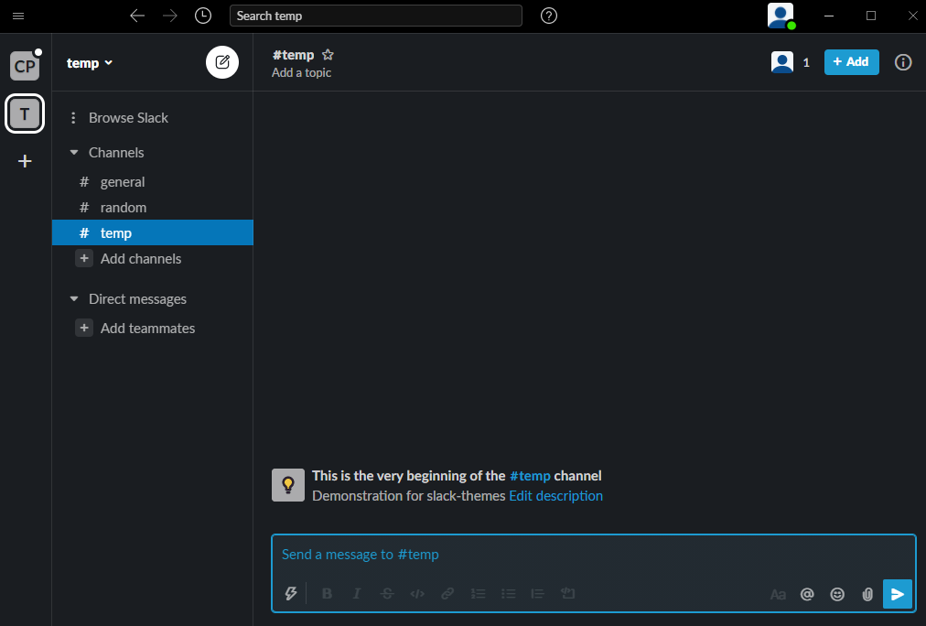Select the T workspace icon
This screenshot has height=626, width=926.
[x=25, y=113]
